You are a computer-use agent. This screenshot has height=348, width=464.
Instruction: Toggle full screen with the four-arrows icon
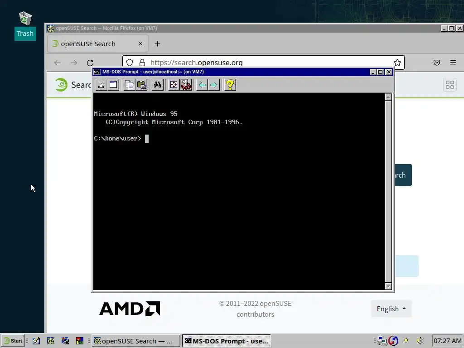point(174,85)
